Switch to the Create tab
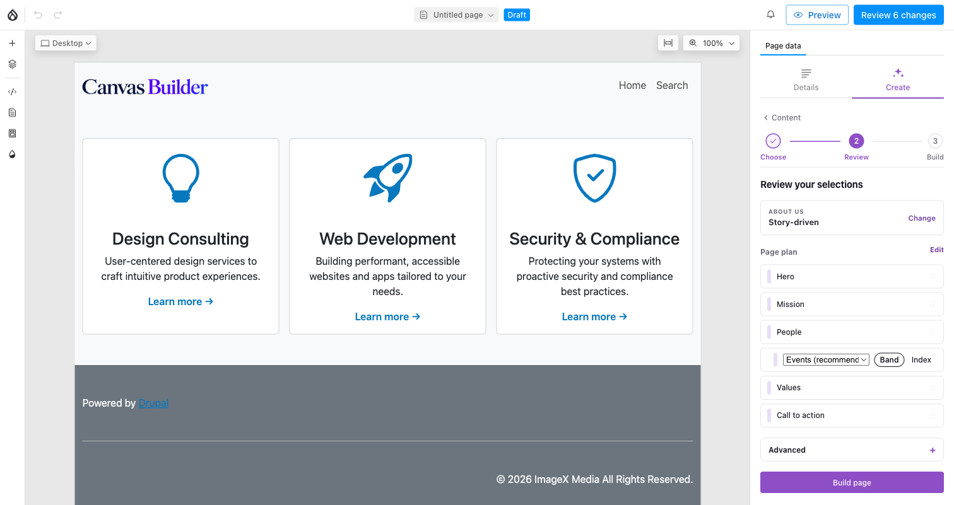 pyautogui.click(x=898, y=80)
